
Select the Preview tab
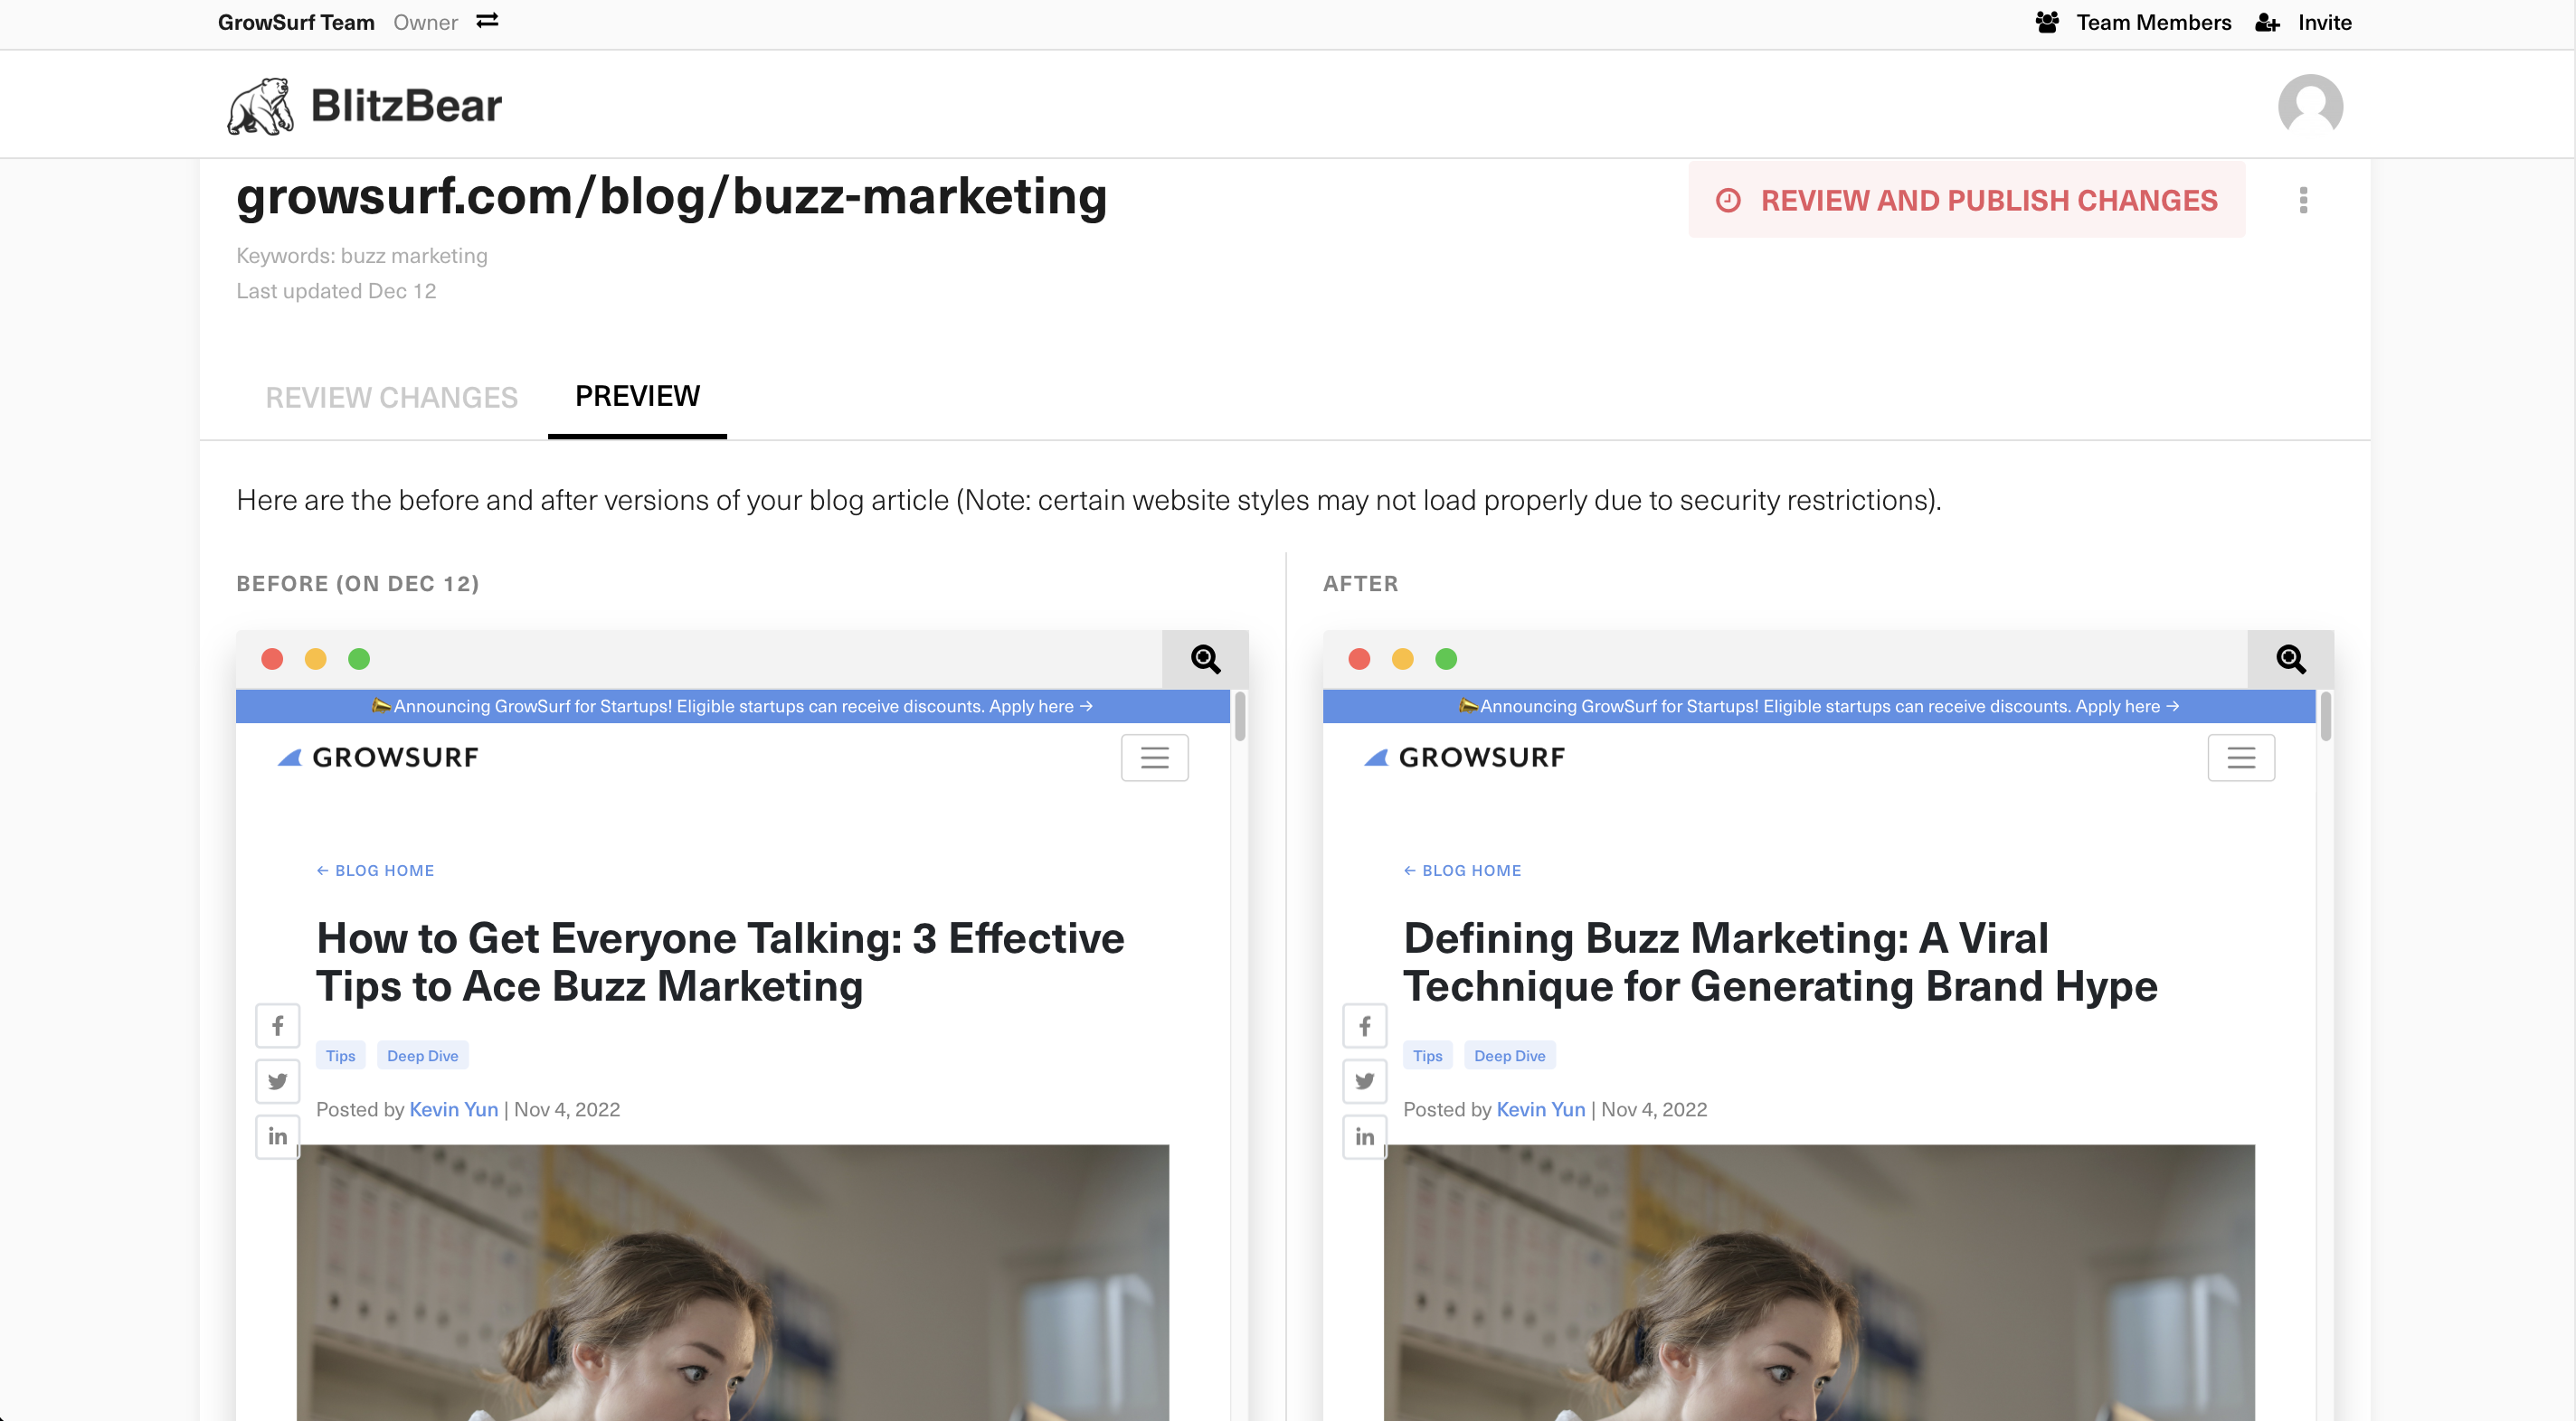[x=637, y=397]
